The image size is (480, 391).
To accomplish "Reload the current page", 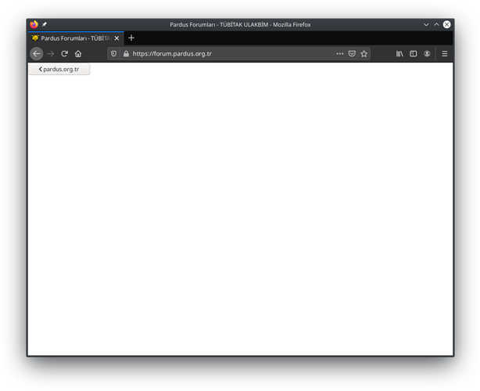I will [x=64, y=54].
